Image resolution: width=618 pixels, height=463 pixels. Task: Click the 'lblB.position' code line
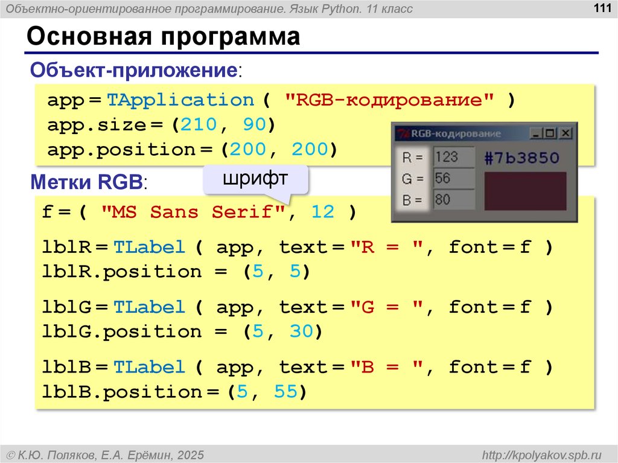(174, 392)
